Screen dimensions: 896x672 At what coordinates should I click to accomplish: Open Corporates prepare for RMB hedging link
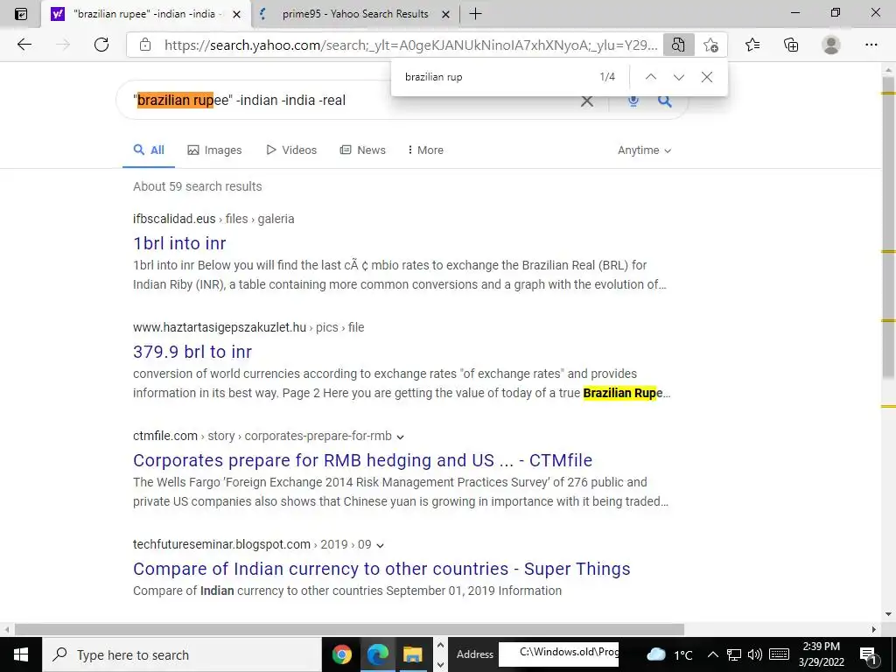[x=363, y=460]
